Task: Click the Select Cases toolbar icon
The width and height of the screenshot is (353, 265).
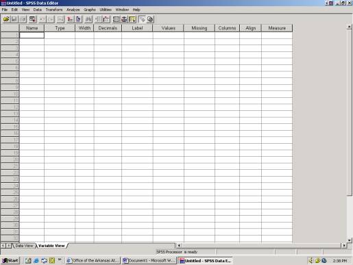Action: (132, 19)
